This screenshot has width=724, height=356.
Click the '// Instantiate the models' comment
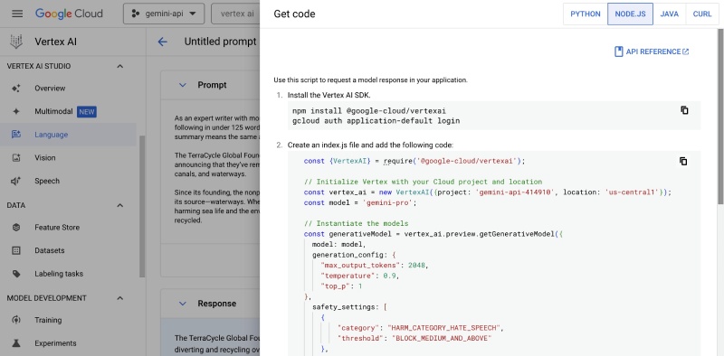click(x=356, y=224)
